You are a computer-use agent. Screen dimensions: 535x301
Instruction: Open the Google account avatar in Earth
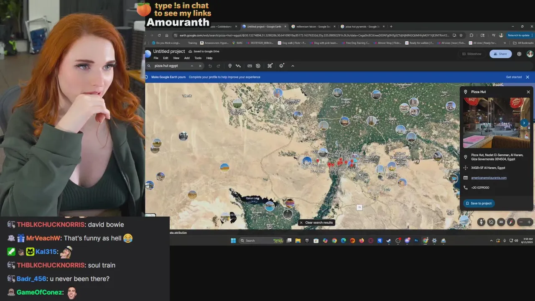(530, 54)
